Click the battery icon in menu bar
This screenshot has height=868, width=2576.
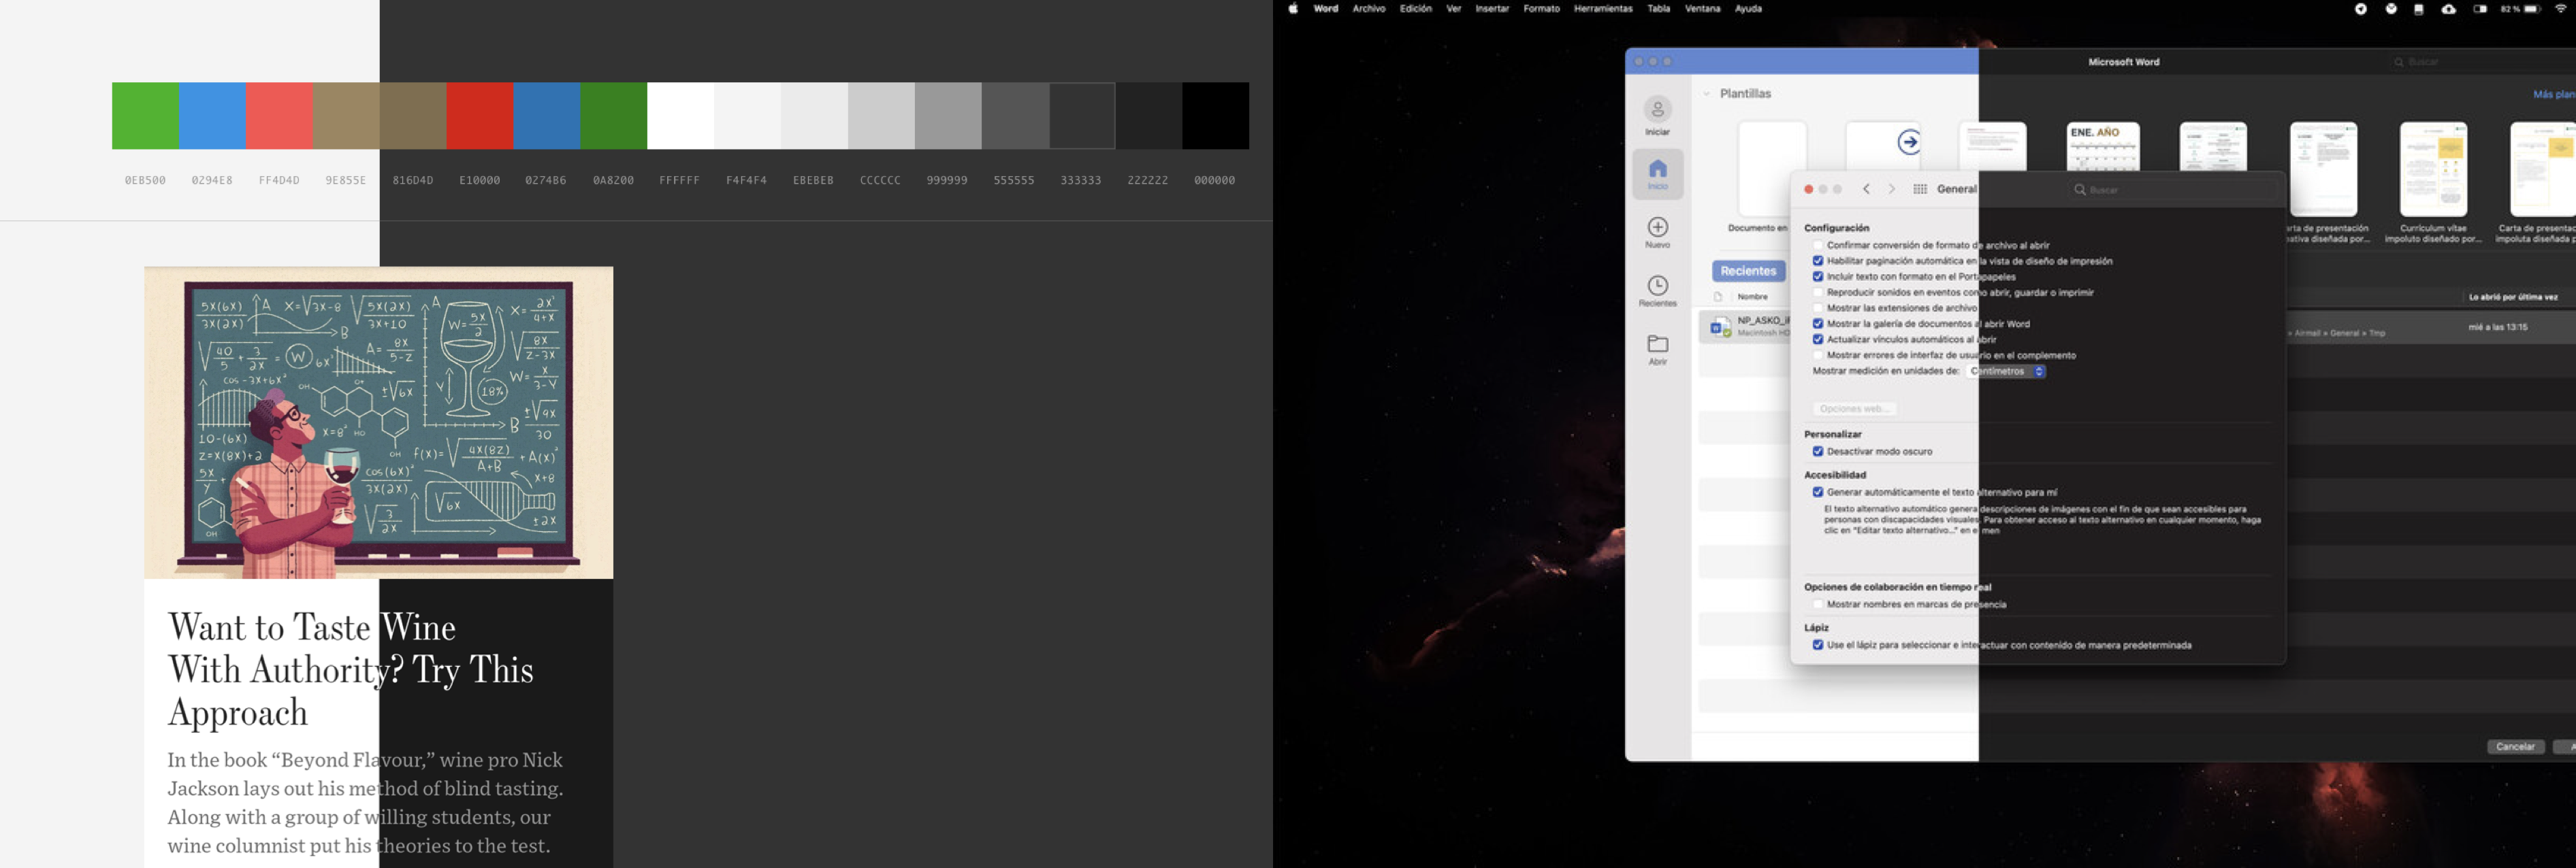(2532, 9)
